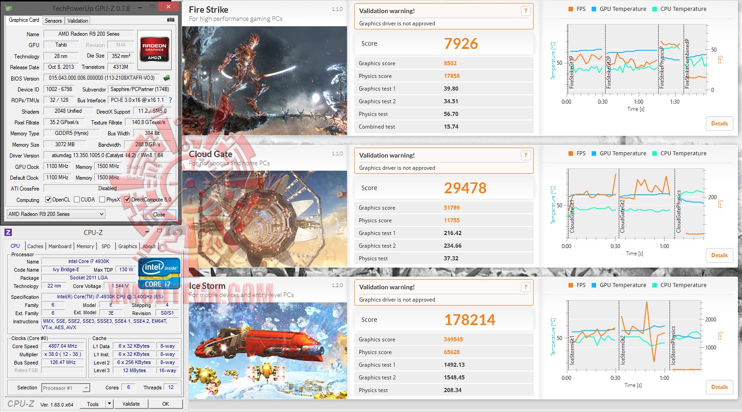Image resolution: width=742 pixels, height=412 pixels.
Task: Click the GPU-Z screenshot camera icon
Action: (x=170, y=20)
